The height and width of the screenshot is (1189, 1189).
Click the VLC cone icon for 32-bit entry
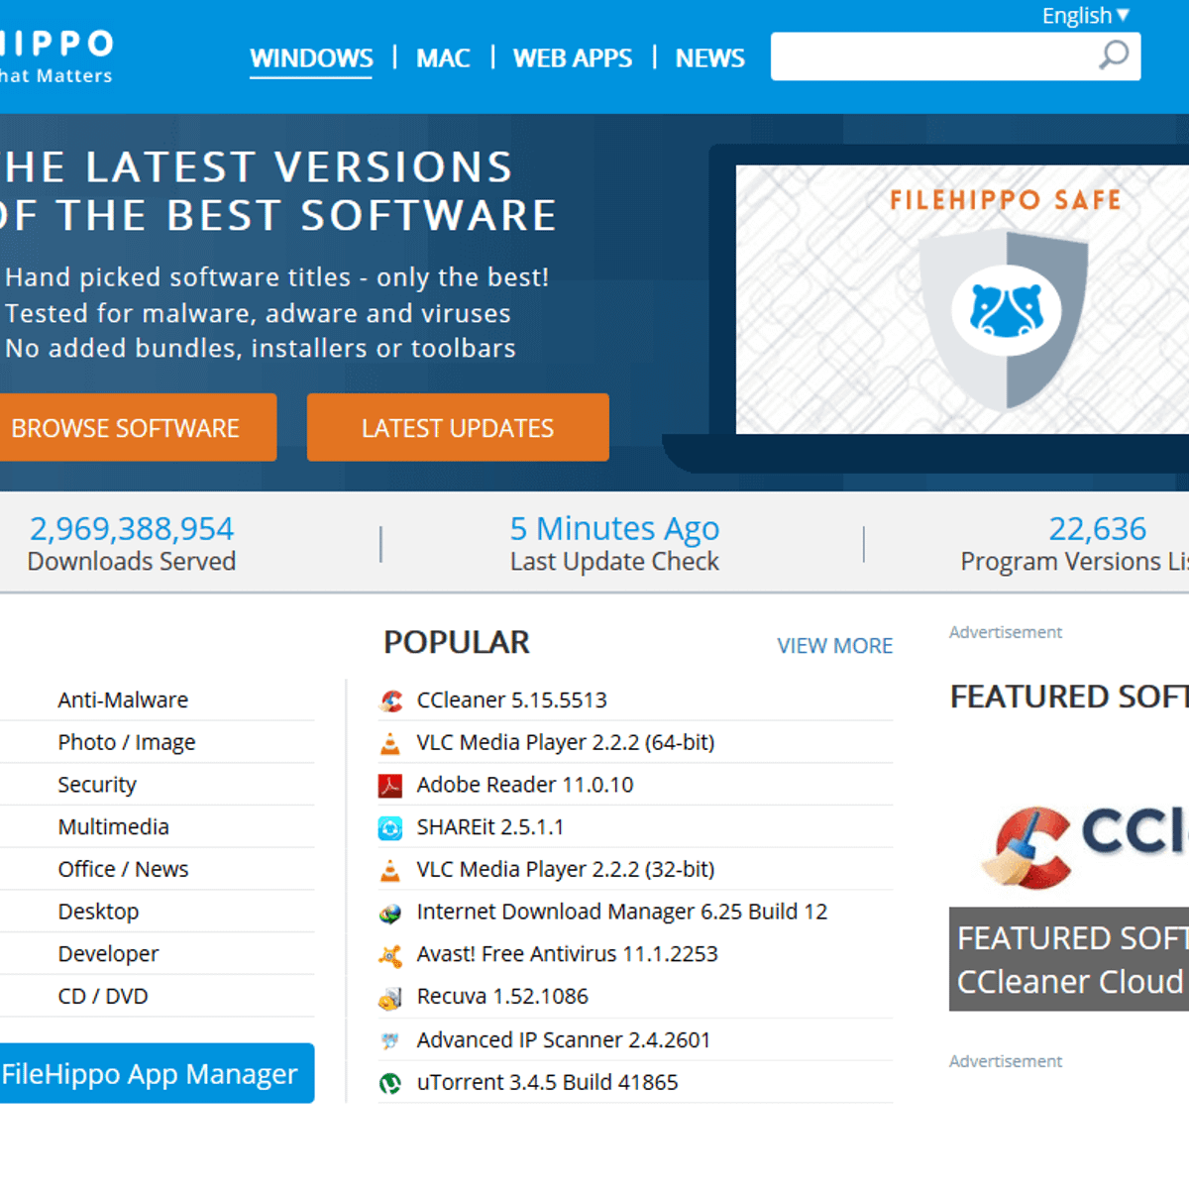[x=390, y=870]
